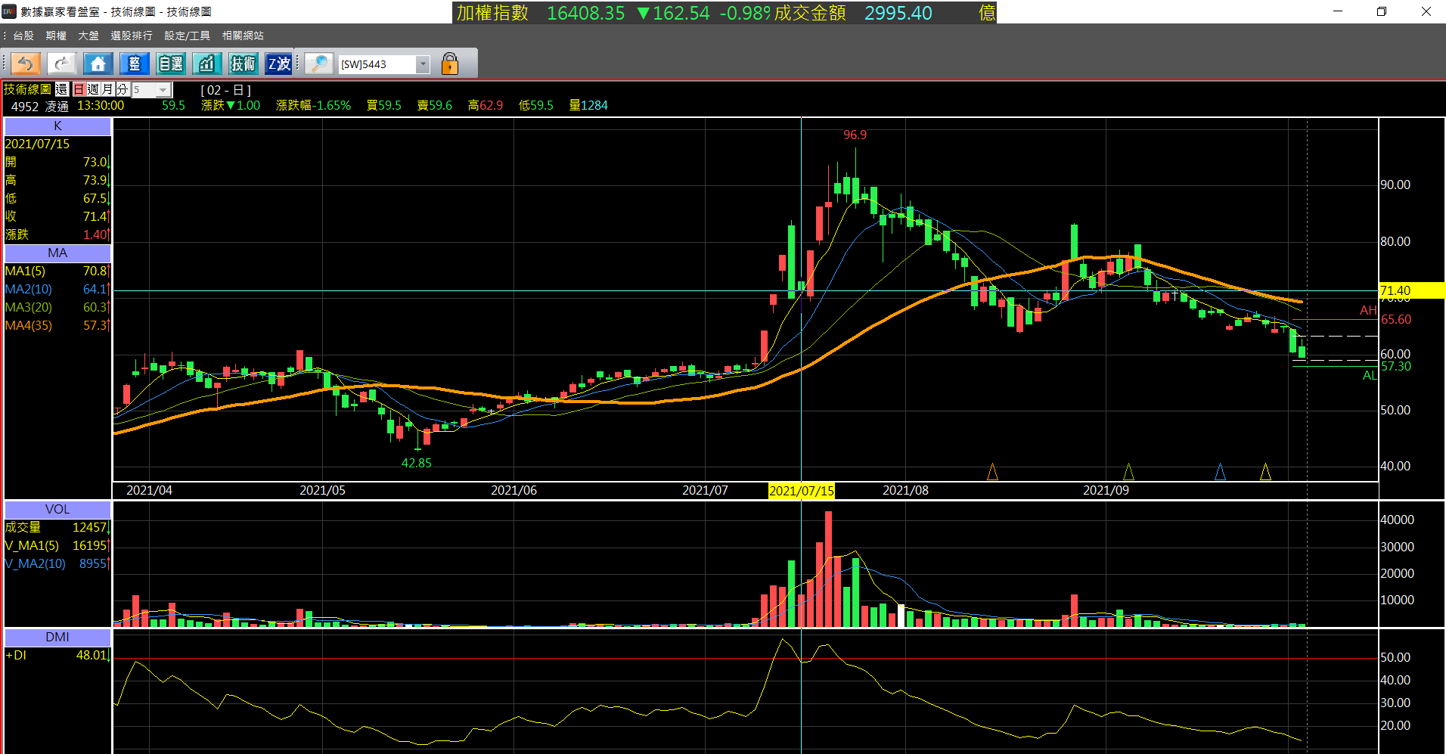Screen dimensions: 1446x754
Task: Click the 漲跌幅-1.65% change percentage
Action: click(x=314, y=105)
